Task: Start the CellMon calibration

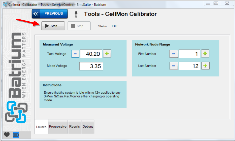Action: pos(53,26)
